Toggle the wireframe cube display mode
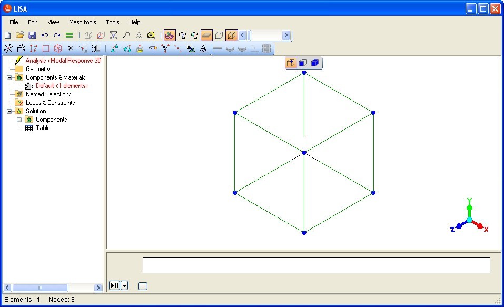The height and width of the screenshot is (307, 504). coord(231,35)
